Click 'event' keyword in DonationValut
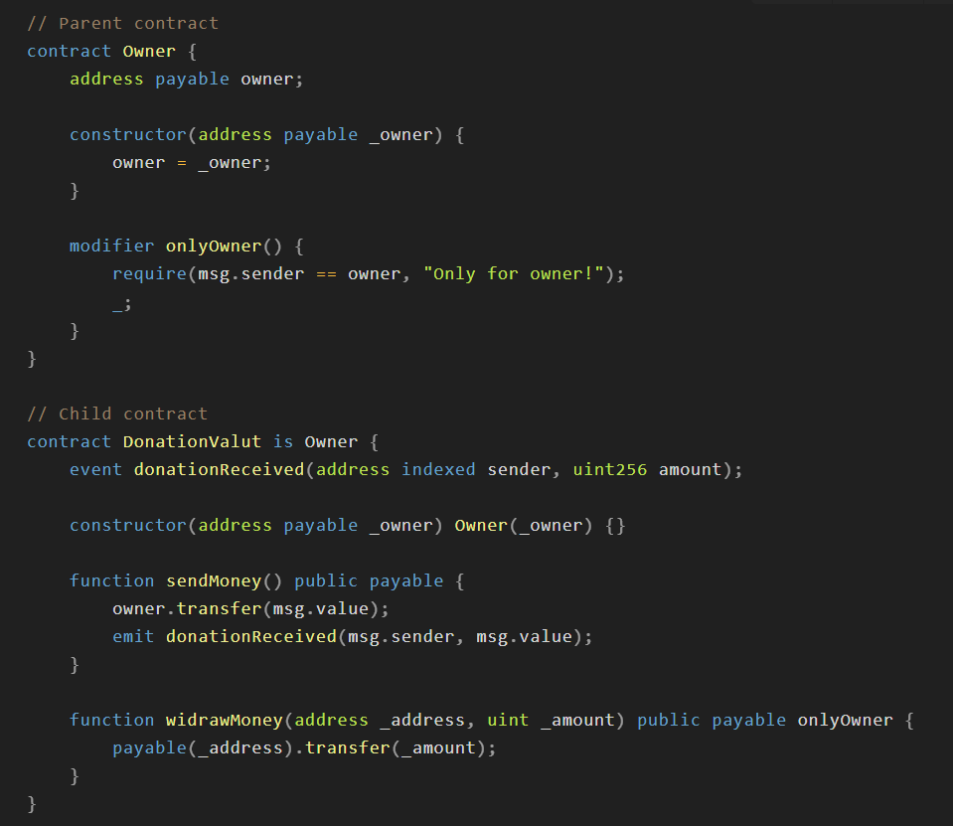The height and width of the screenshot is (826, 953). [95, 469]
